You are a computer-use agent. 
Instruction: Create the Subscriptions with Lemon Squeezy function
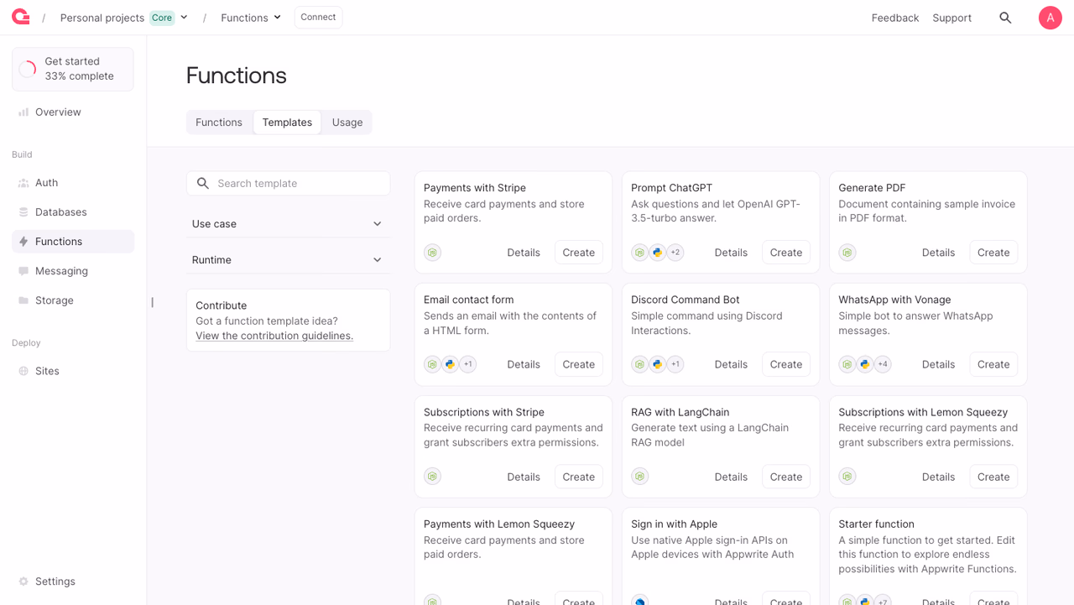(x=993, y=477)
